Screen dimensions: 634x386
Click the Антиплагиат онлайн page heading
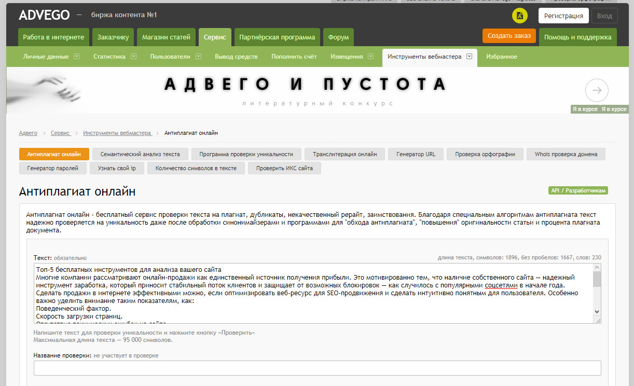(77, 191)
